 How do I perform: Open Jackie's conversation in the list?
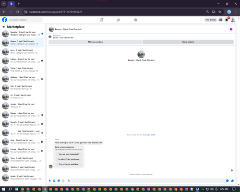23,178
